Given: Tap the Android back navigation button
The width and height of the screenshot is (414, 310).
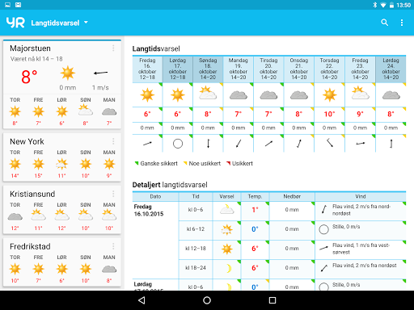Looking at the screenshot, I should tap(142, 300).
